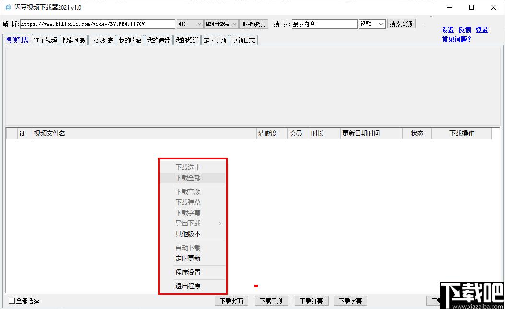Open the 反馈 link
Image resolution: width=505 pixels, height=309 pixels.
(465, 30)
